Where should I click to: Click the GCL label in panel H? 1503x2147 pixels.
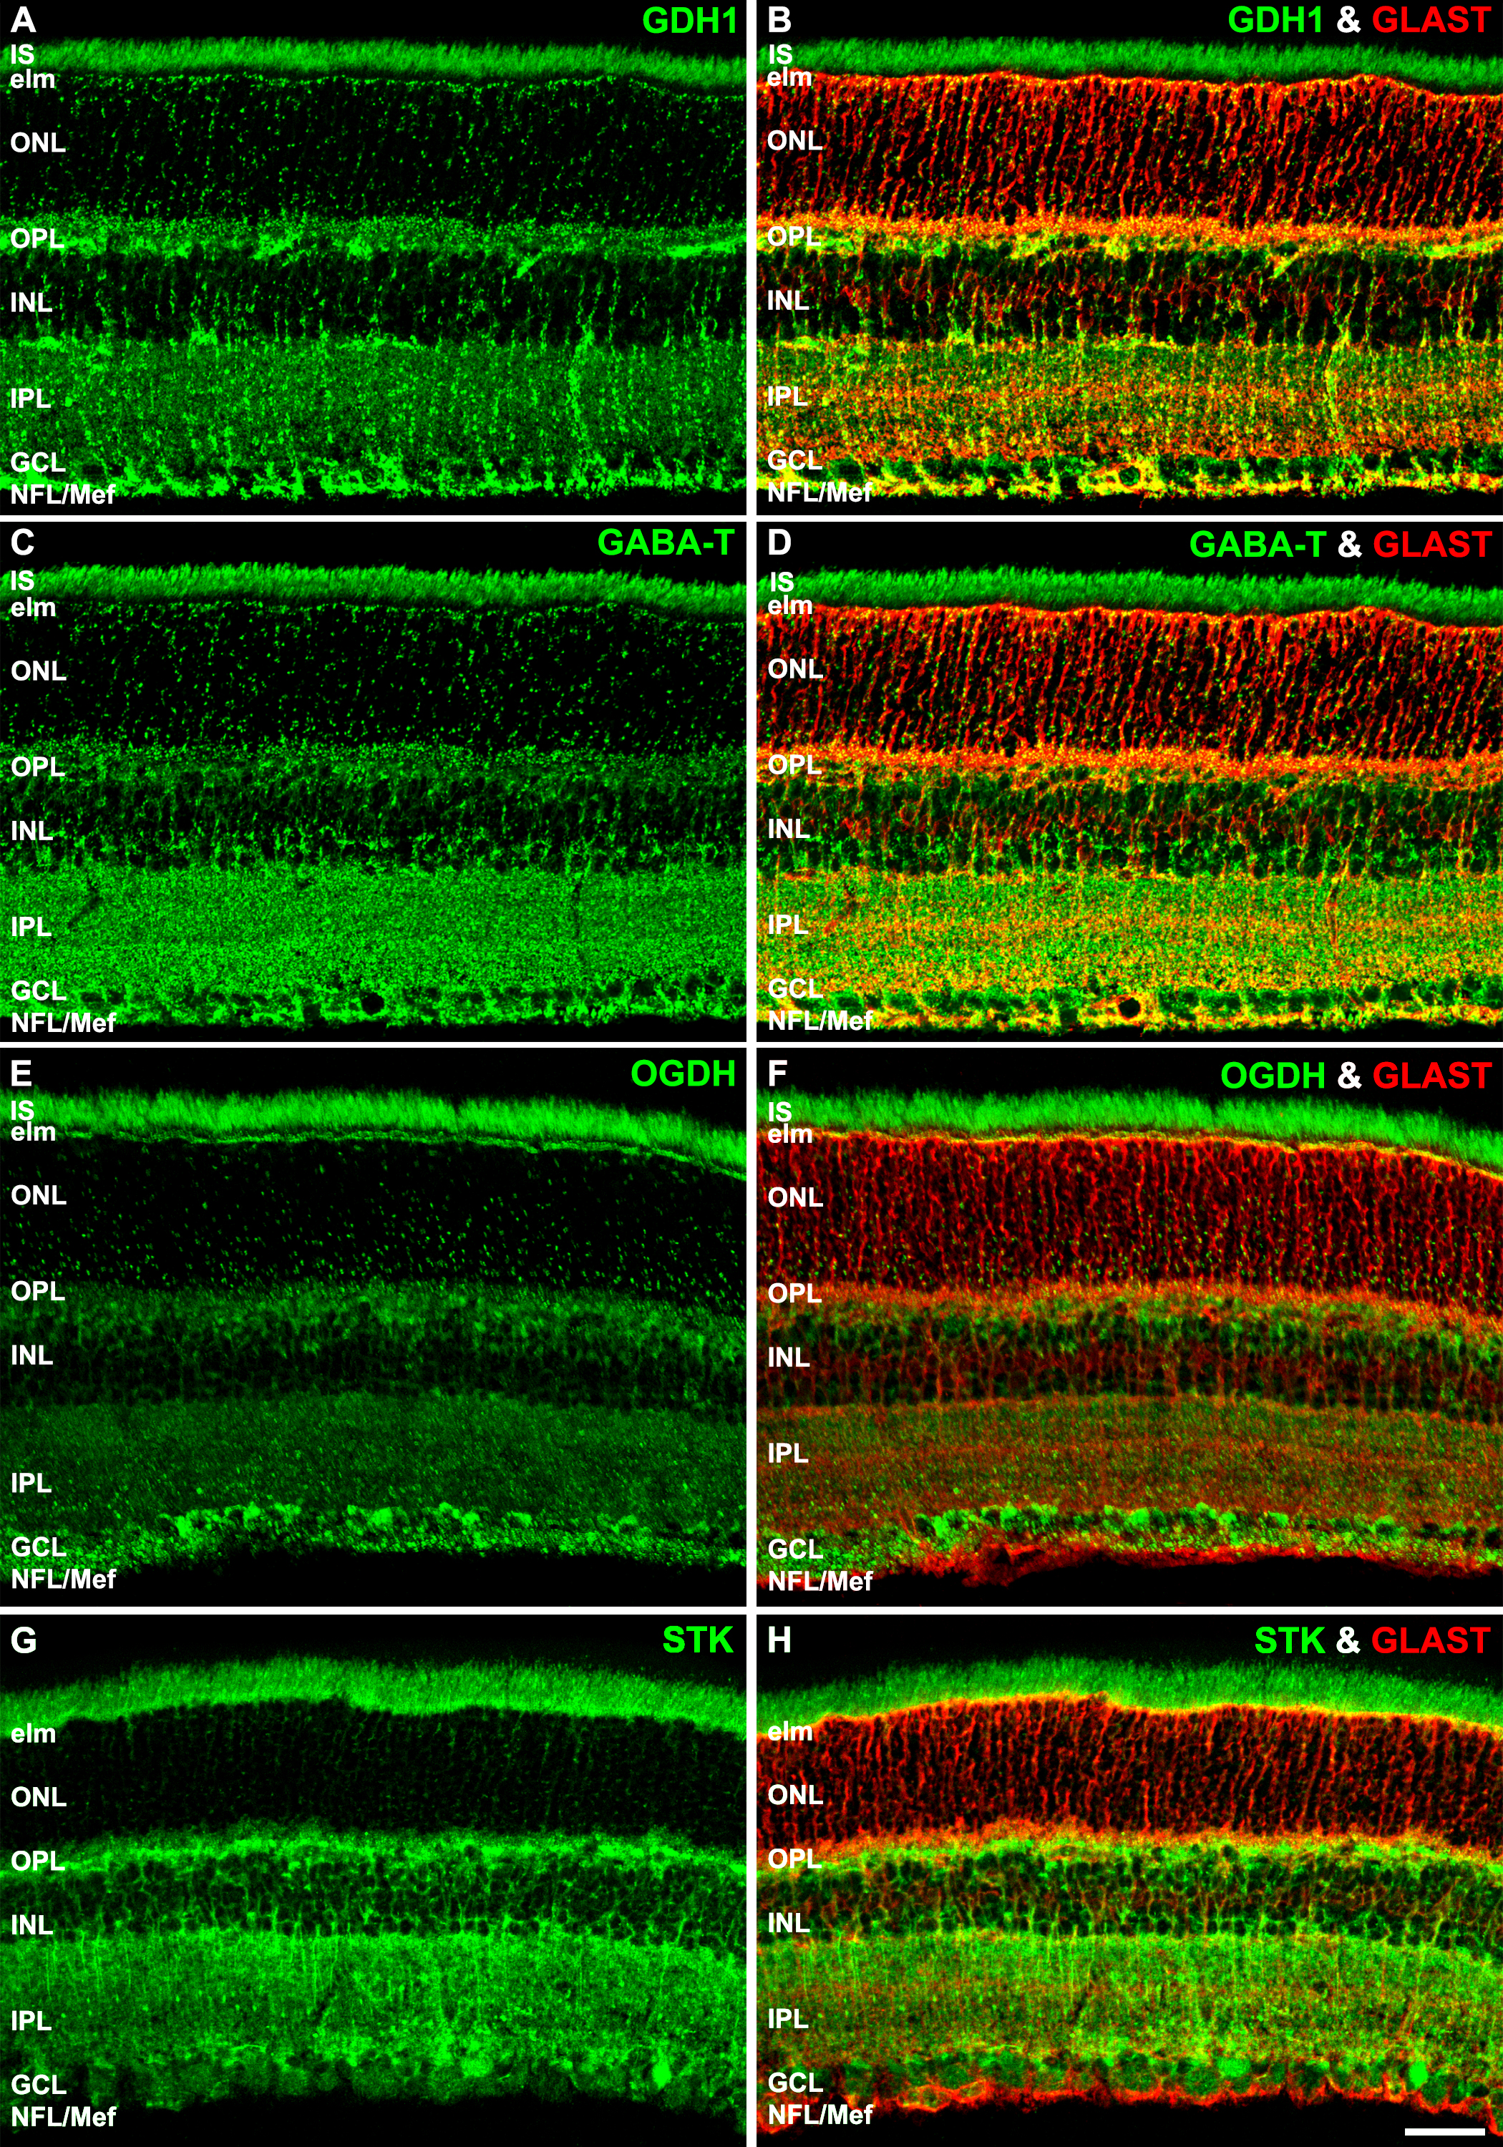[795, 2082]
